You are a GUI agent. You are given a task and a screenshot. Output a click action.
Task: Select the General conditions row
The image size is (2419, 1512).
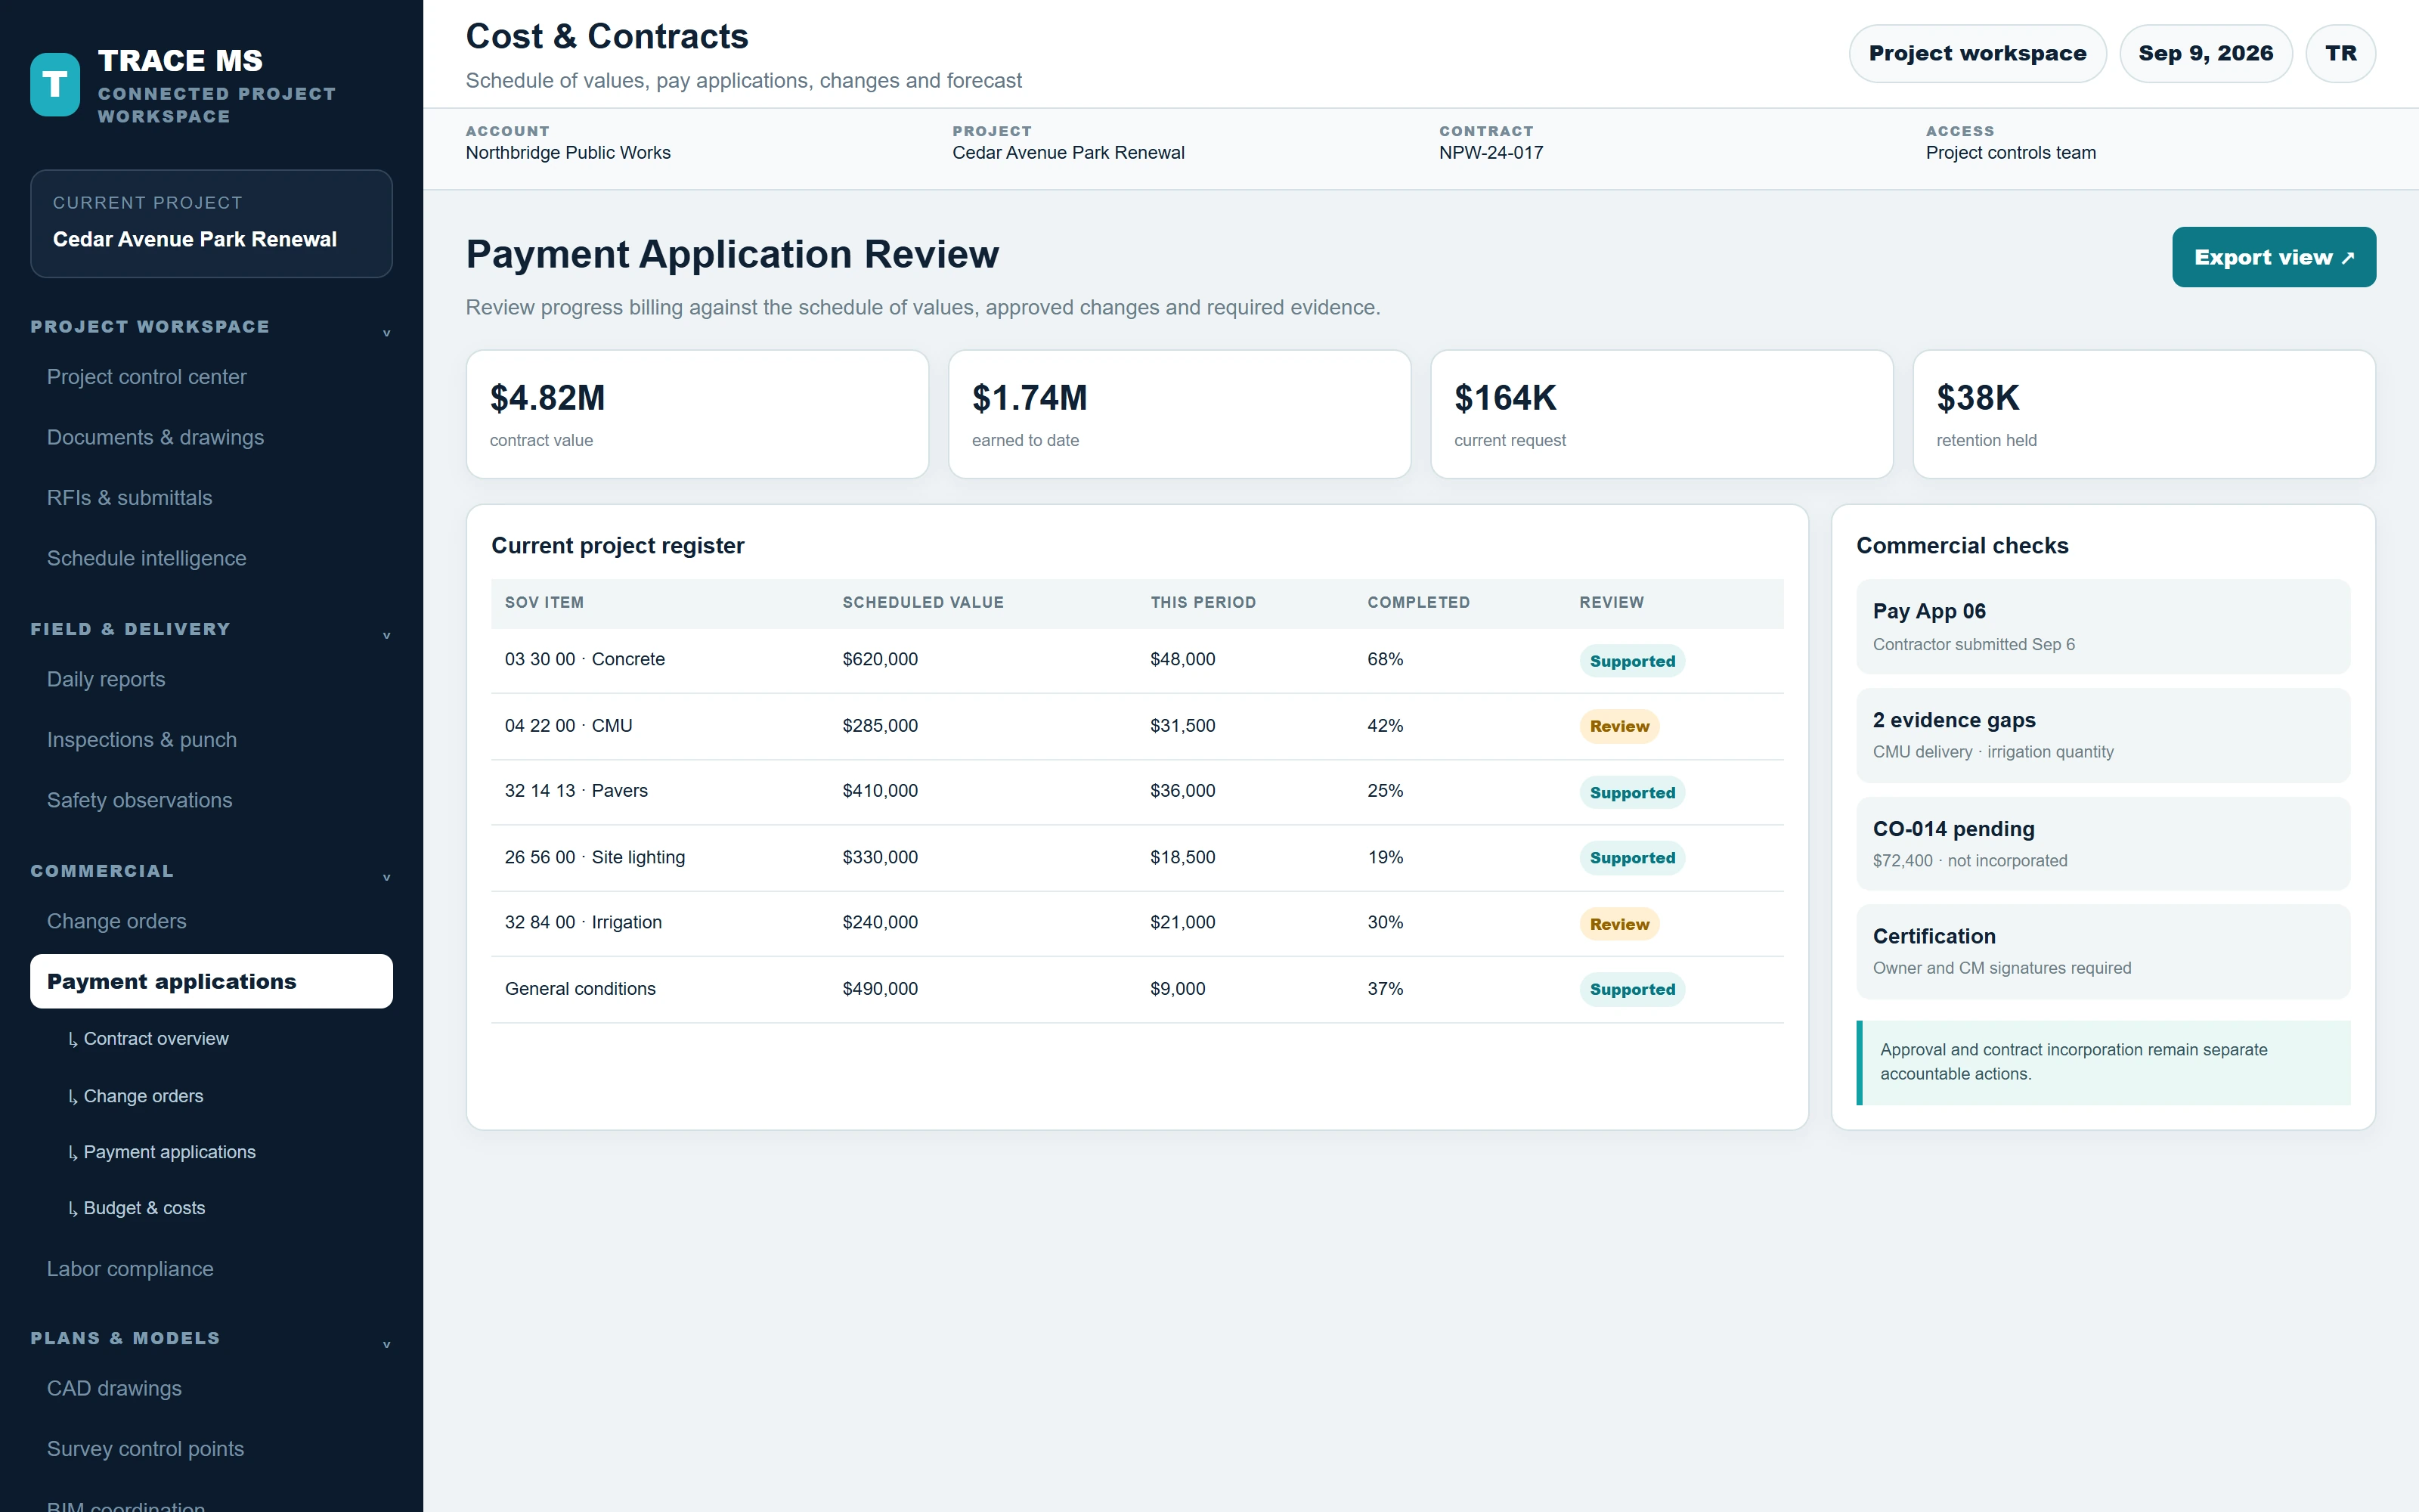1136,989
